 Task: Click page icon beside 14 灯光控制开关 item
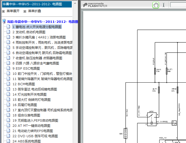pos(8,94)
